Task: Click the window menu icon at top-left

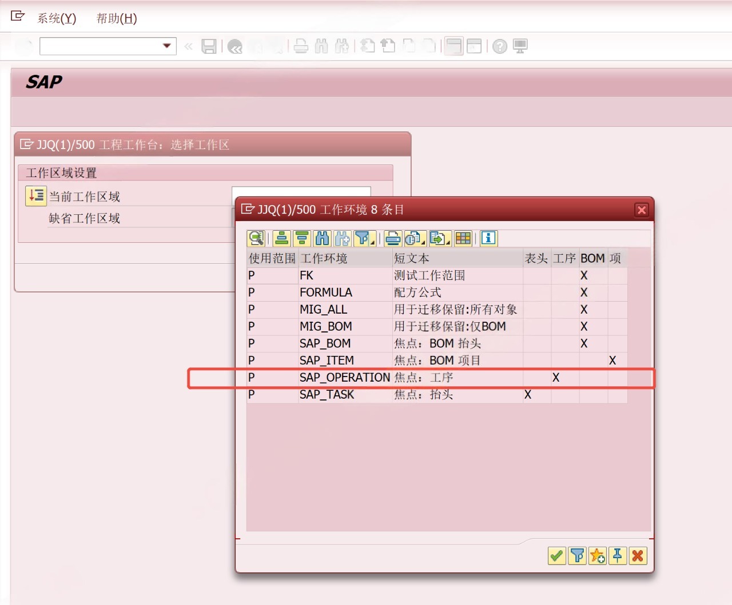Action: point(18,17)
